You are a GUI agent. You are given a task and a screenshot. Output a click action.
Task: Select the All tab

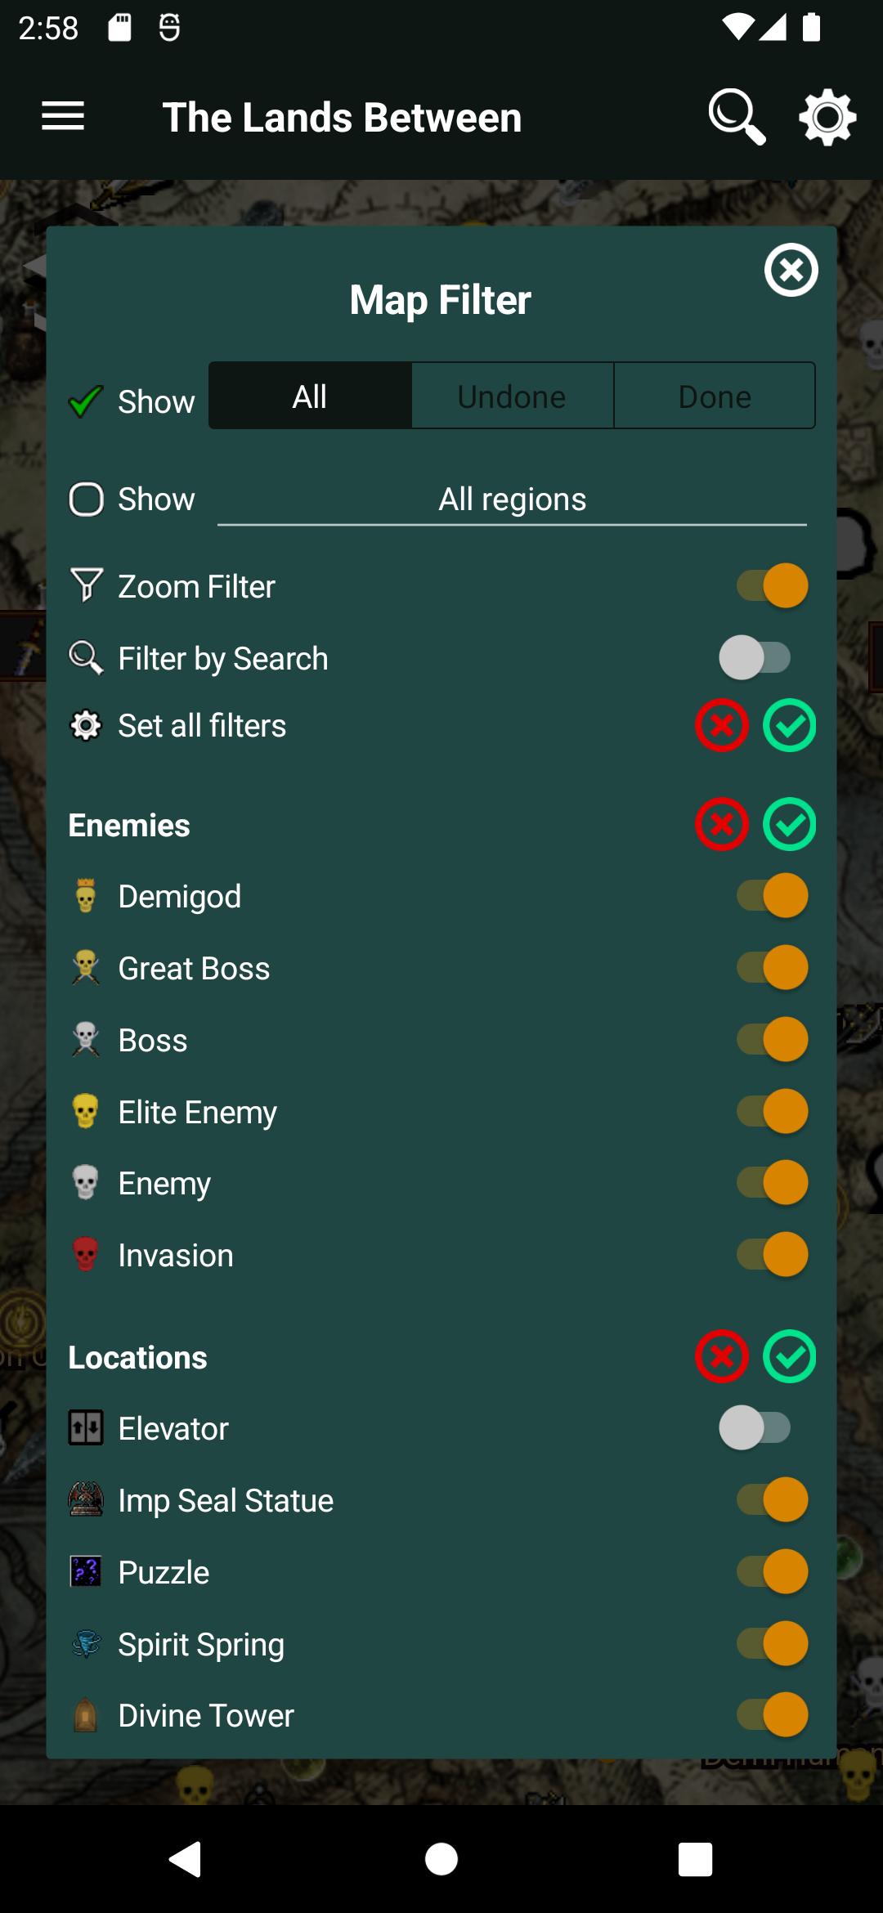(310, 396)
